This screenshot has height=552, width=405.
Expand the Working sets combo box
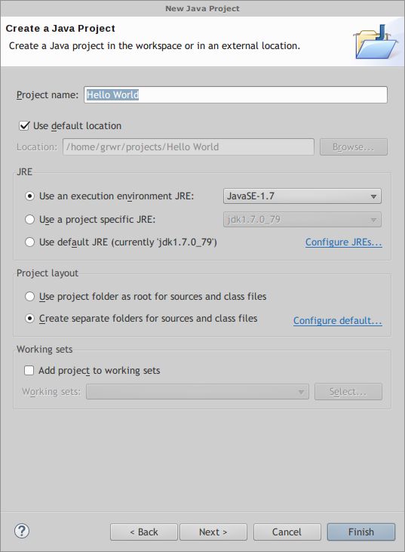coord(198,391)
